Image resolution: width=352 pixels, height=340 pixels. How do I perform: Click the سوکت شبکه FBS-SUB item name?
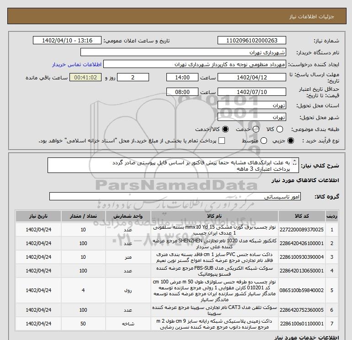tap(214, 271)
